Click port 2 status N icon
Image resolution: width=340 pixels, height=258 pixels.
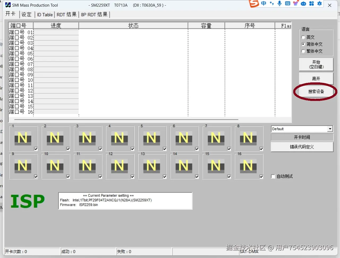point(55,138)
